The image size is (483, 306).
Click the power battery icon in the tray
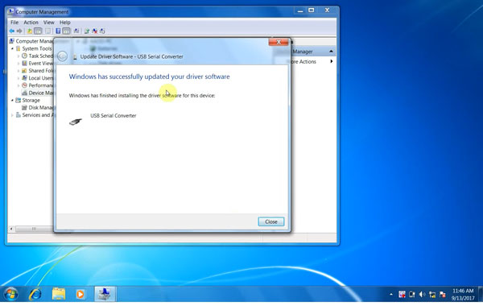point(412,295)
